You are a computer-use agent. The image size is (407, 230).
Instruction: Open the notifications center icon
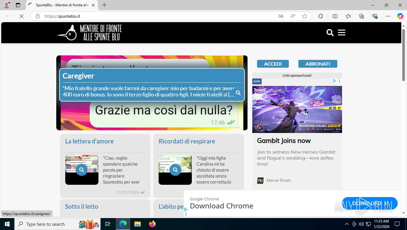coord(397,224)
